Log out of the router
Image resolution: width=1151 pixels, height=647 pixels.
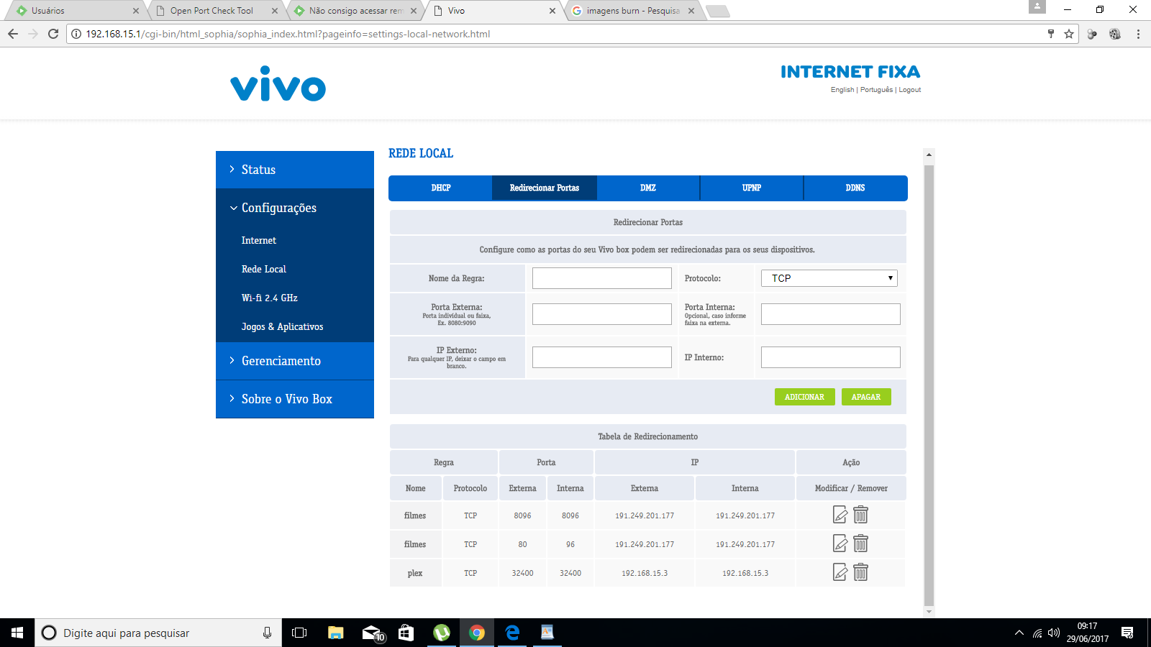coord(910,90)
